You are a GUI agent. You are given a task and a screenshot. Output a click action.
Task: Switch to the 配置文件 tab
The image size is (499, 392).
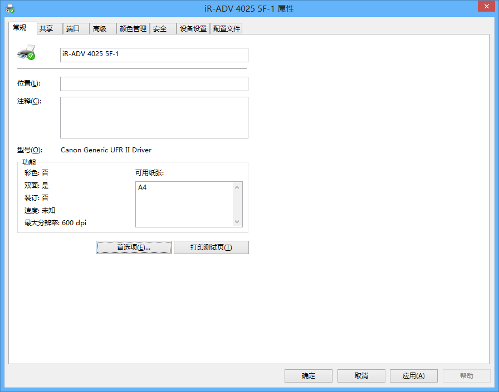pos(226,28)
